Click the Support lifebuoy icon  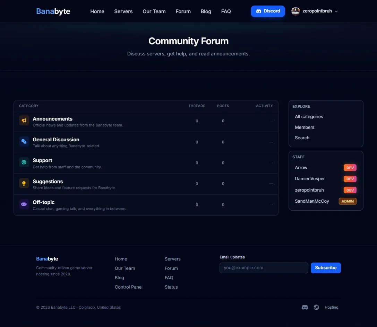click(x=24, y=162)
